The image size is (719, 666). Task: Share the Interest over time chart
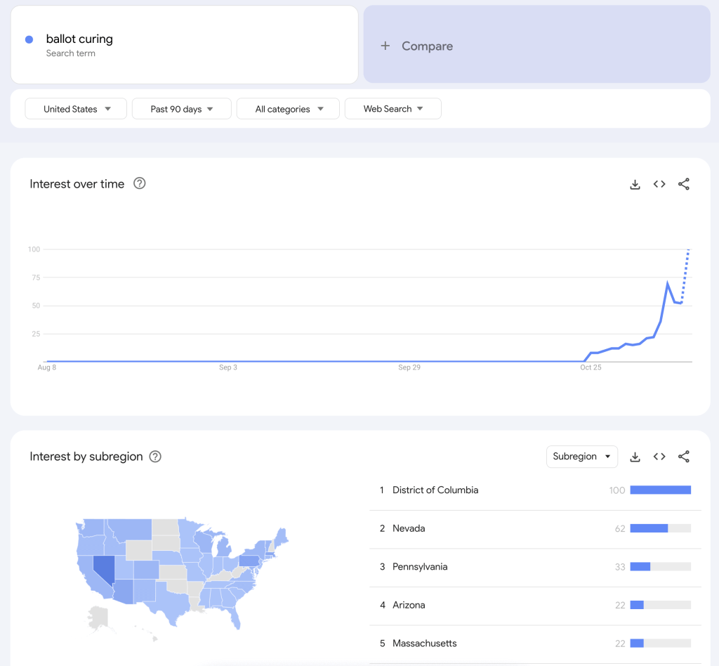tap(684, 183)
